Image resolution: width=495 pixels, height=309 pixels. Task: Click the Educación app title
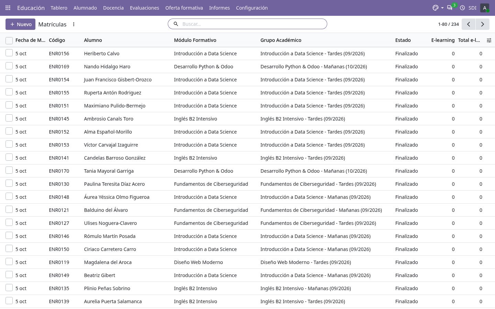(31, 8)
